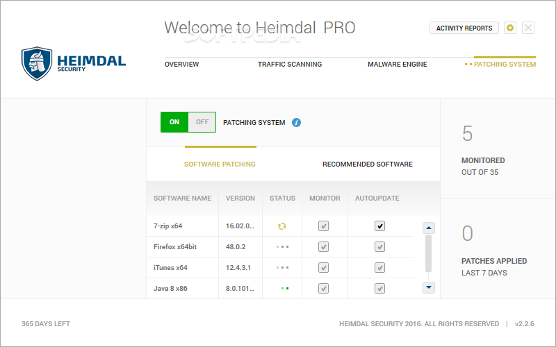This screenshot has height=347, width=556.
Task: Click the Firefox x64bit status dots
Action: [x=282, y=247]
